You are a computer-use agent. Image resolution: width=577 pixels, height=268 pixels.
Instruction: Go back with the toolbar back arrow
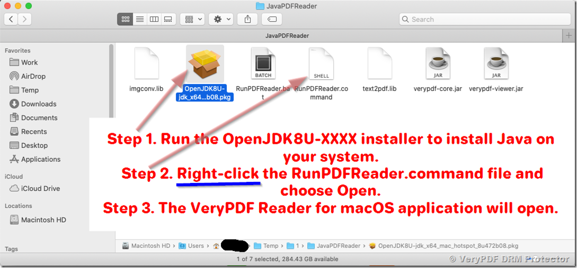(11, 19)
